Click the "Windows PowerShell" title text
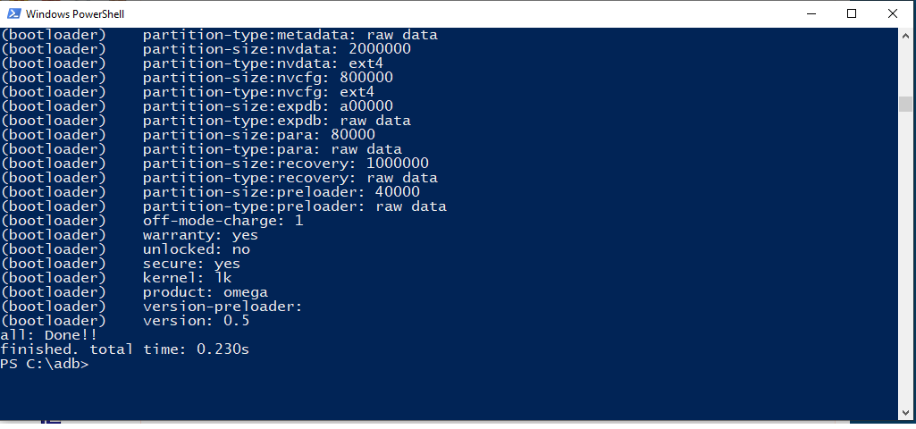Image resolution: width=916 pixels, height=429 pixels. click(x=75, y=14)
